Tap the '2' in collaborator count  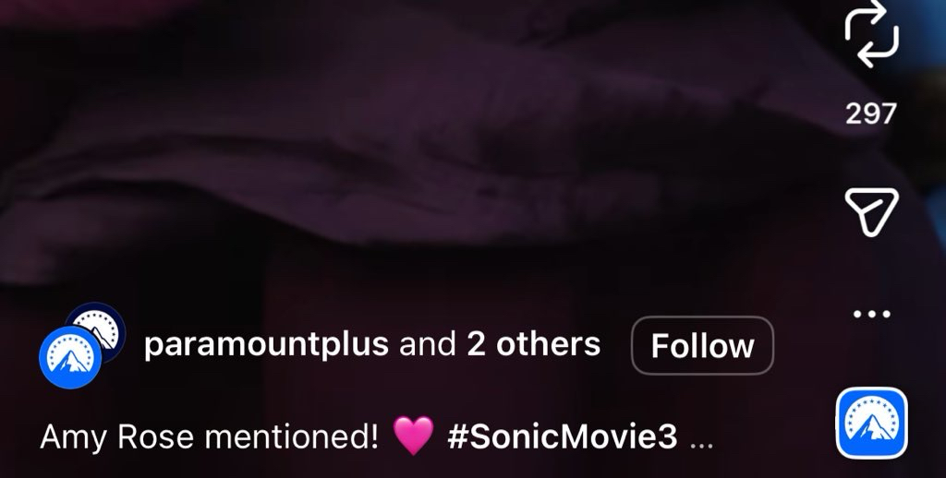coord(477,344)
